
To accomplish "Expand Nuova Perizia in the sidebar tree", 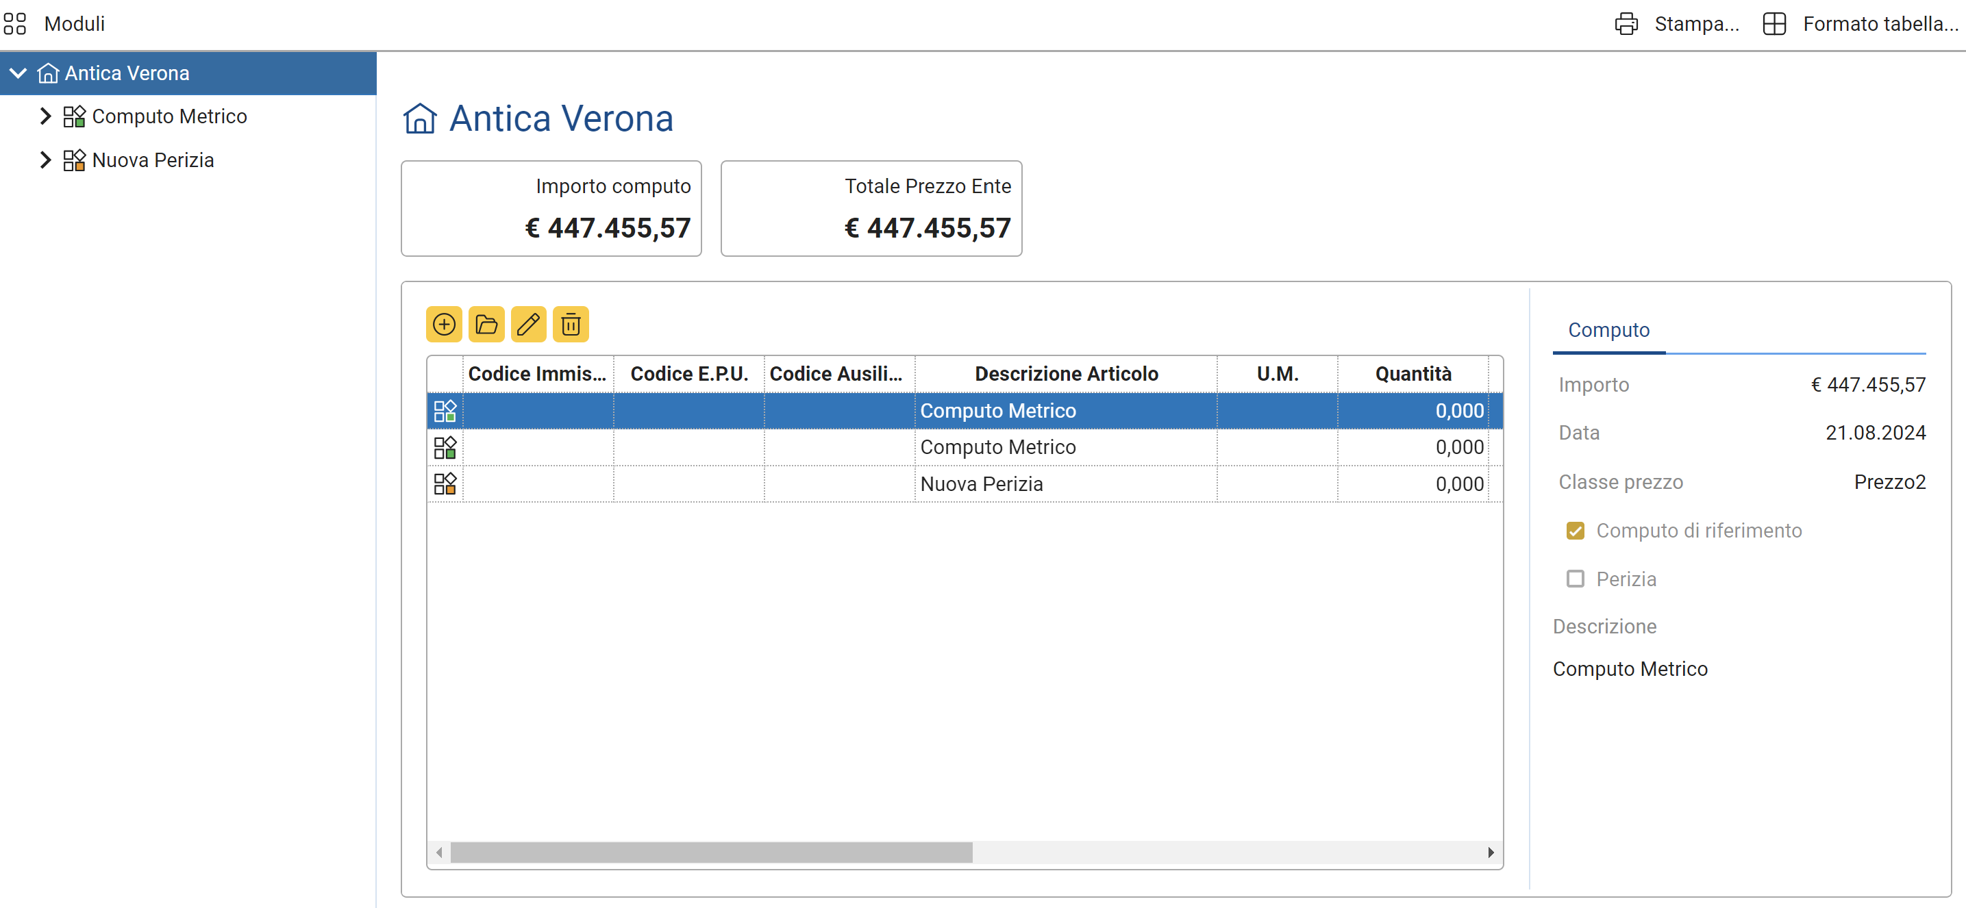I will 45,160.
